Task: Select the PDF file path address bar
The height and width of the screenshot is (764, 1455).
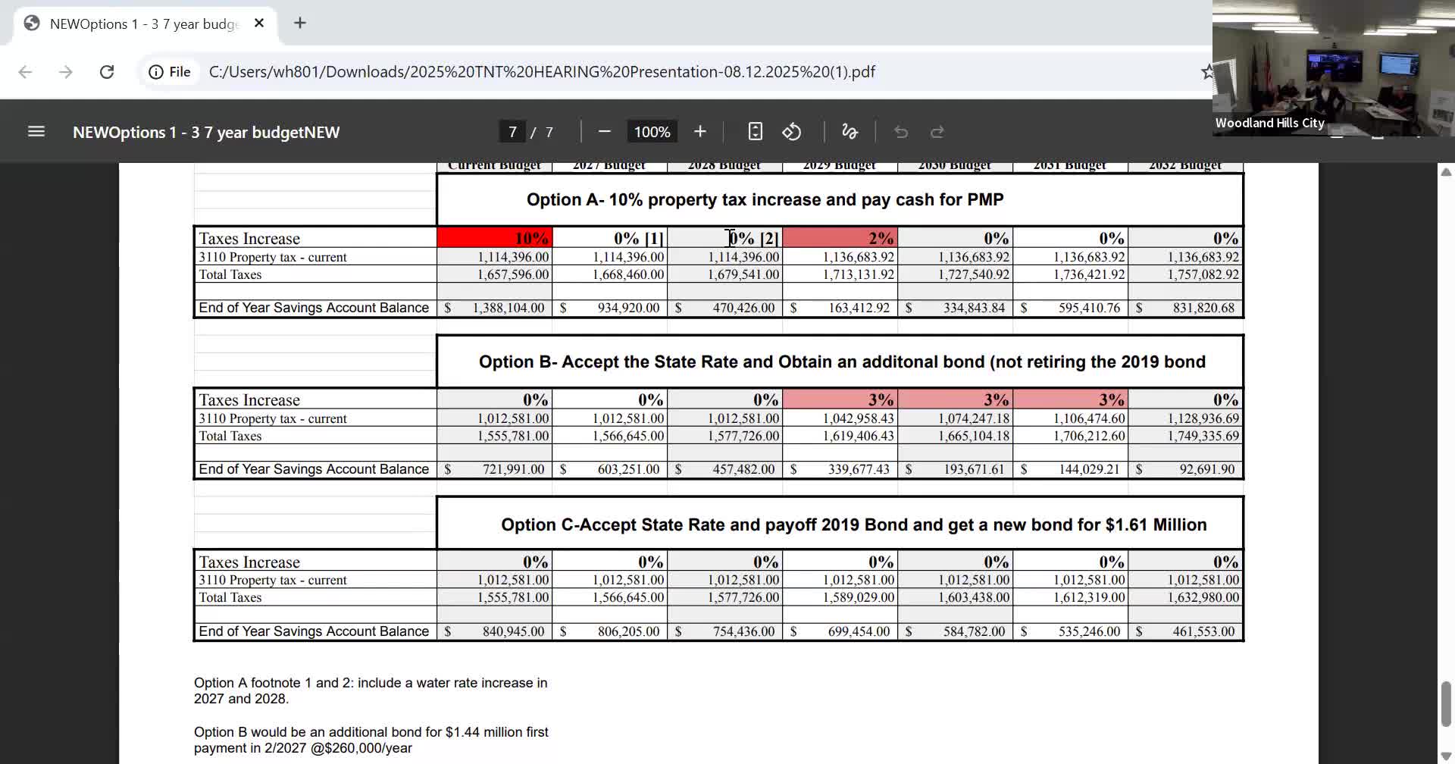Action: pyautogui.click(x=542, y=72)
